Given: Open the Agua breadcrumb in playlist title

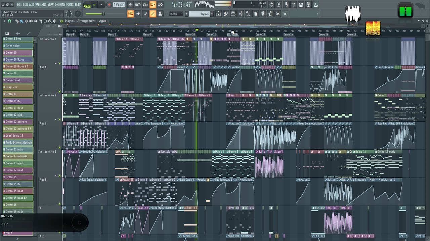Looking at the screenshot, I should tap(102, 21).
